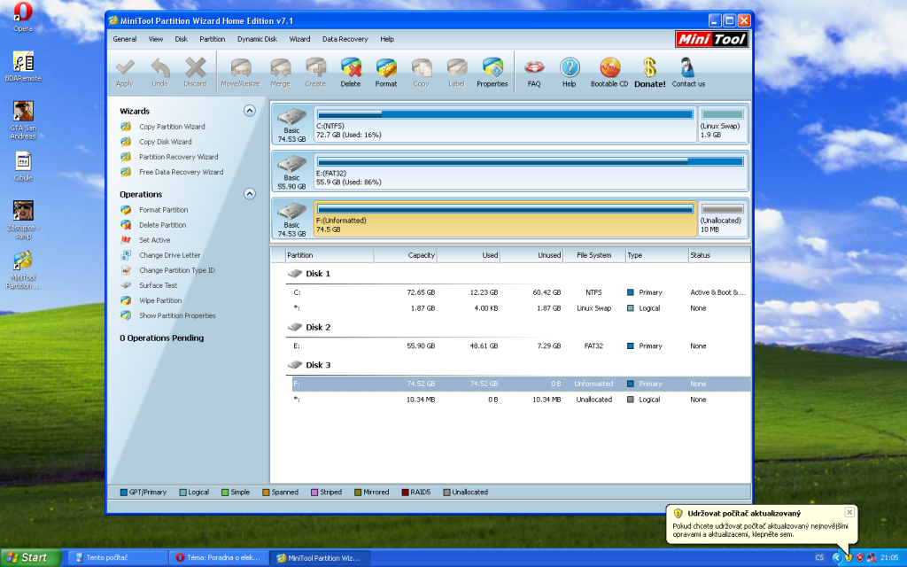Click the Bootable CD icon
Screen dimensions: 907x567
click(x=609, y=68)
